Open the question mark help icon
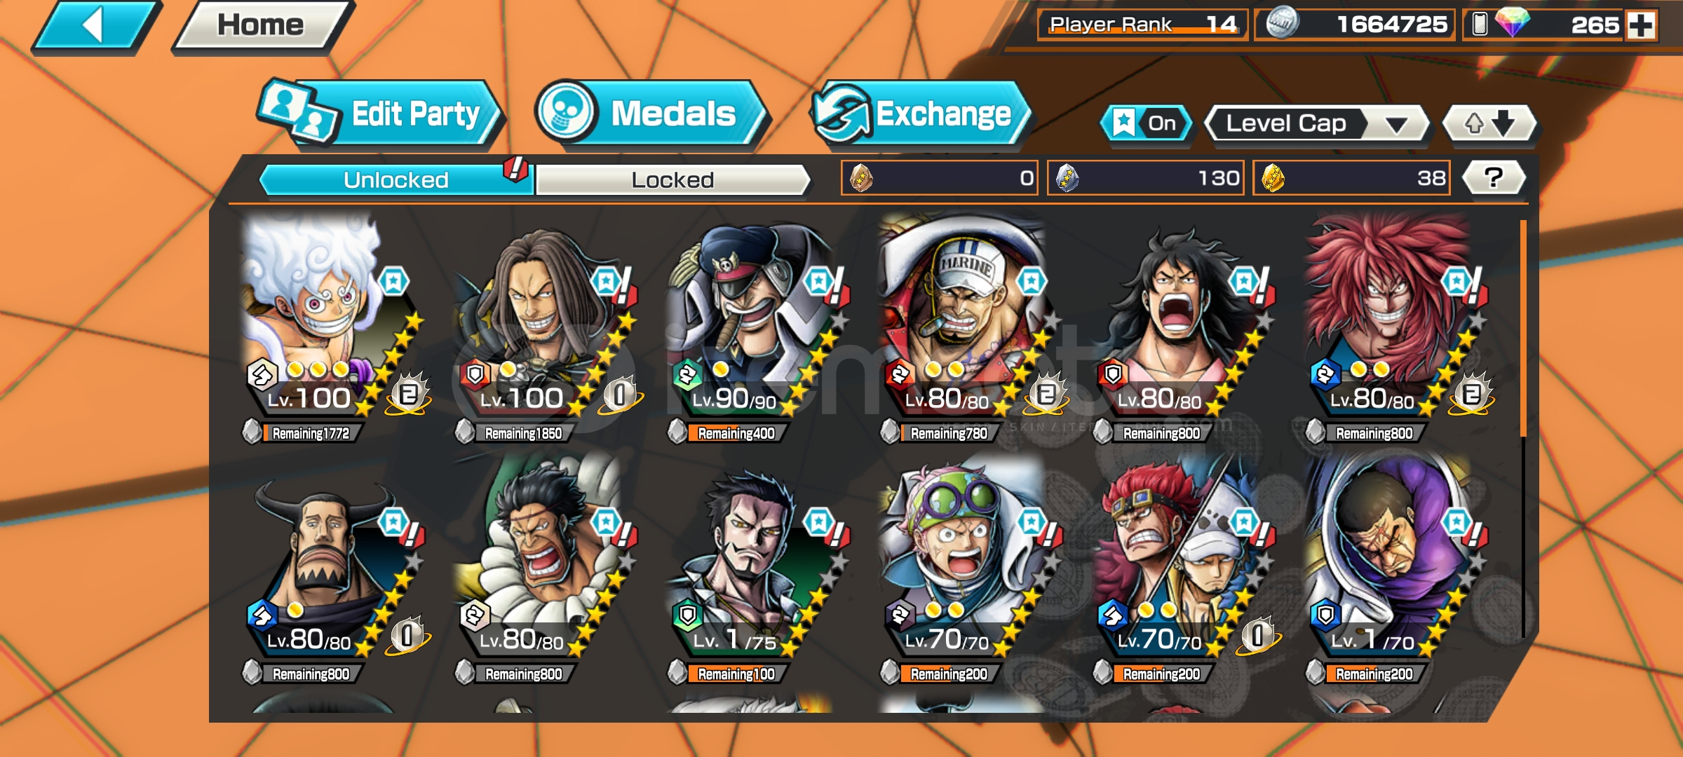Screen dimensions: 1683x757 [1494, 178]
